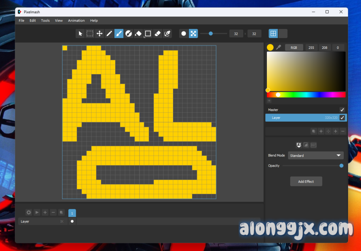Select the arrow pointer tool

[x=80, y=34]
